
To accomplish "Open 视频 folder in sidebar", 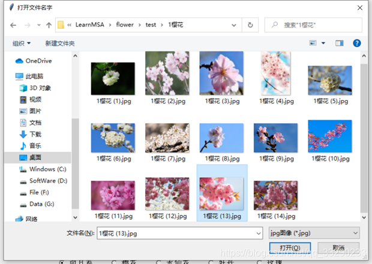I will click(31, 99).
